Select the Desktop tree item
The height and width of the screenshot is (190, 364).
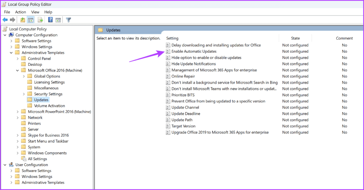coord(35,64)
